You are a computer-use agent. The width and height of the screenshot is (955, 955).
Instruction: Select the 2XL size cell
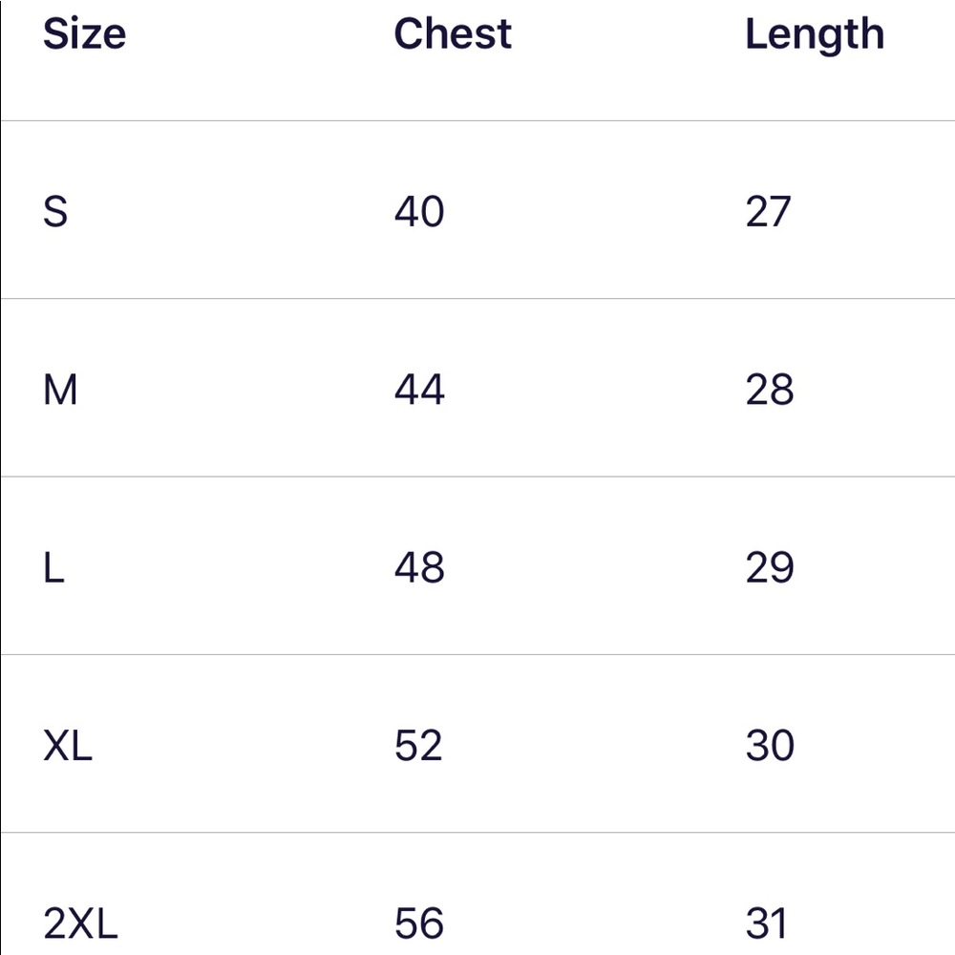click(80, 923)
